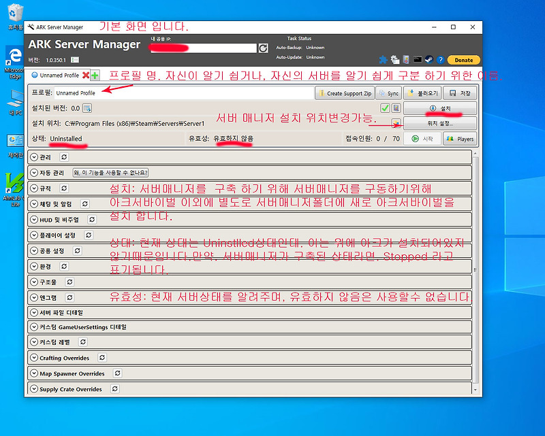Screen dimensions: 545x436
Task: Expand the 엔그램 section
Action: (x=33, y=297)
